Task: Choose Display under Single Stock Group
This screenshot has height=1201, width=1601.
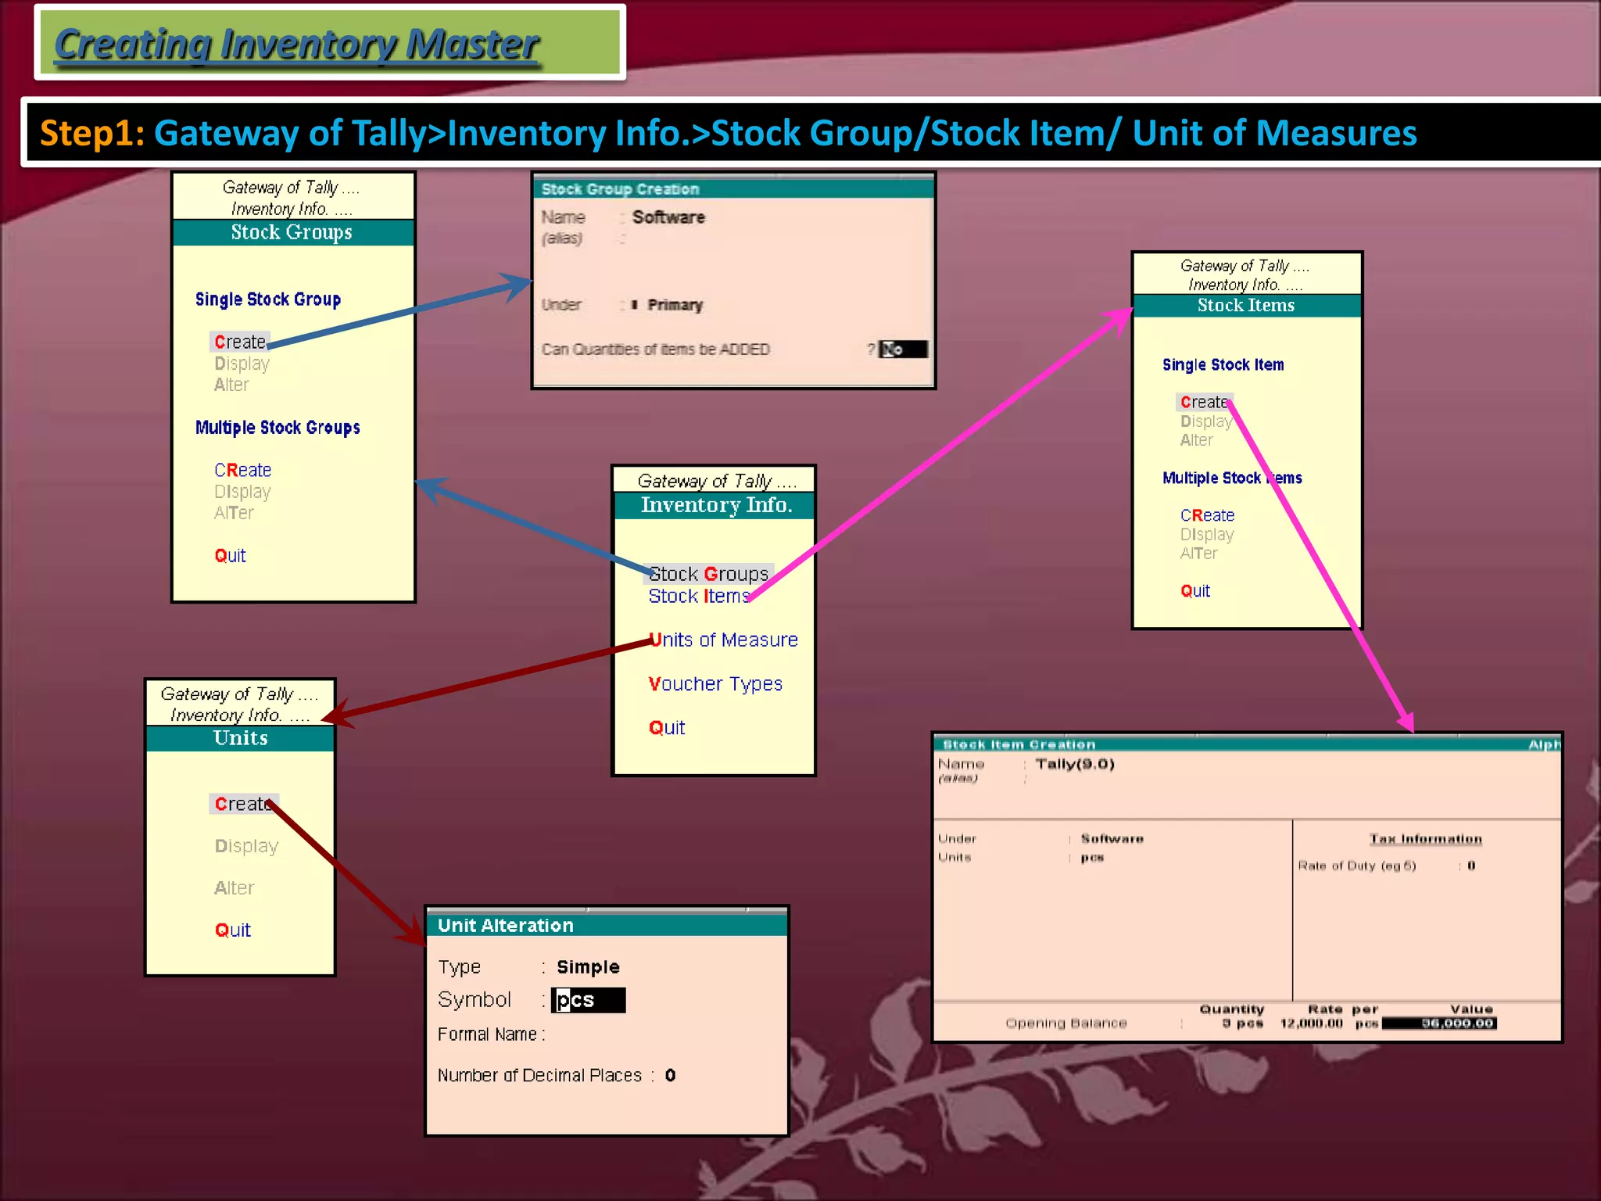Action: coord(242,364)
